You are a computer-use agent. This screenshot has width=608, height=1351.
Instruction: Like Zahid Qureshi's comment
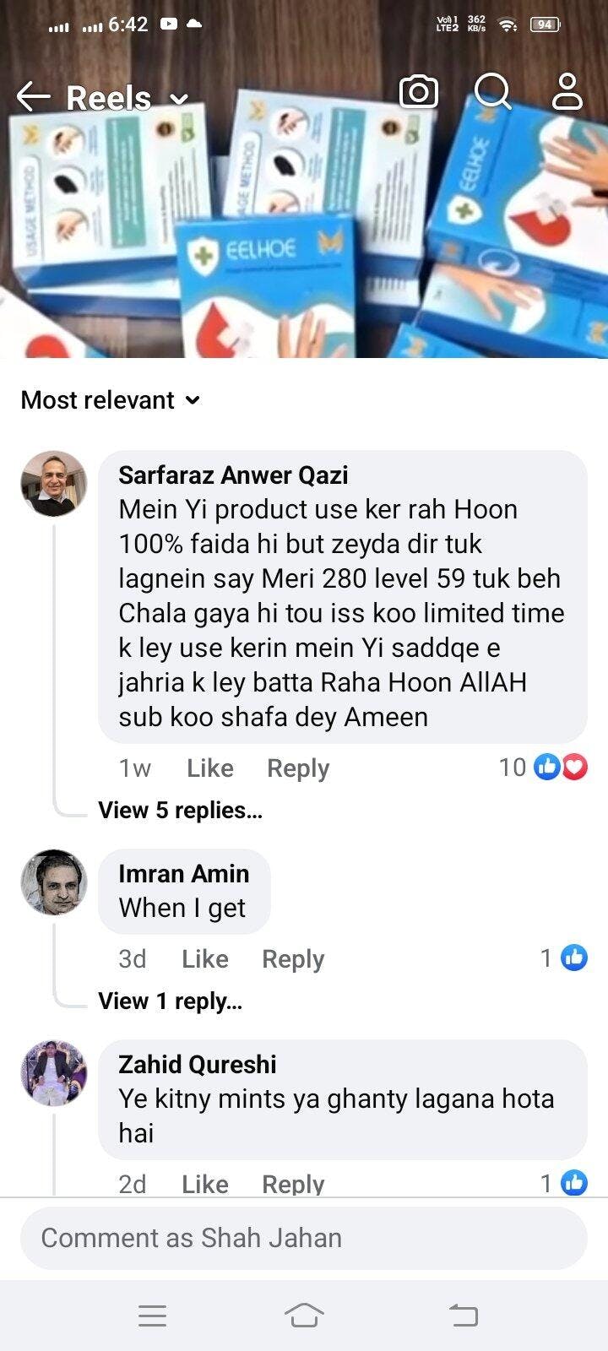pyautogui.click(x=204, y=1184)
